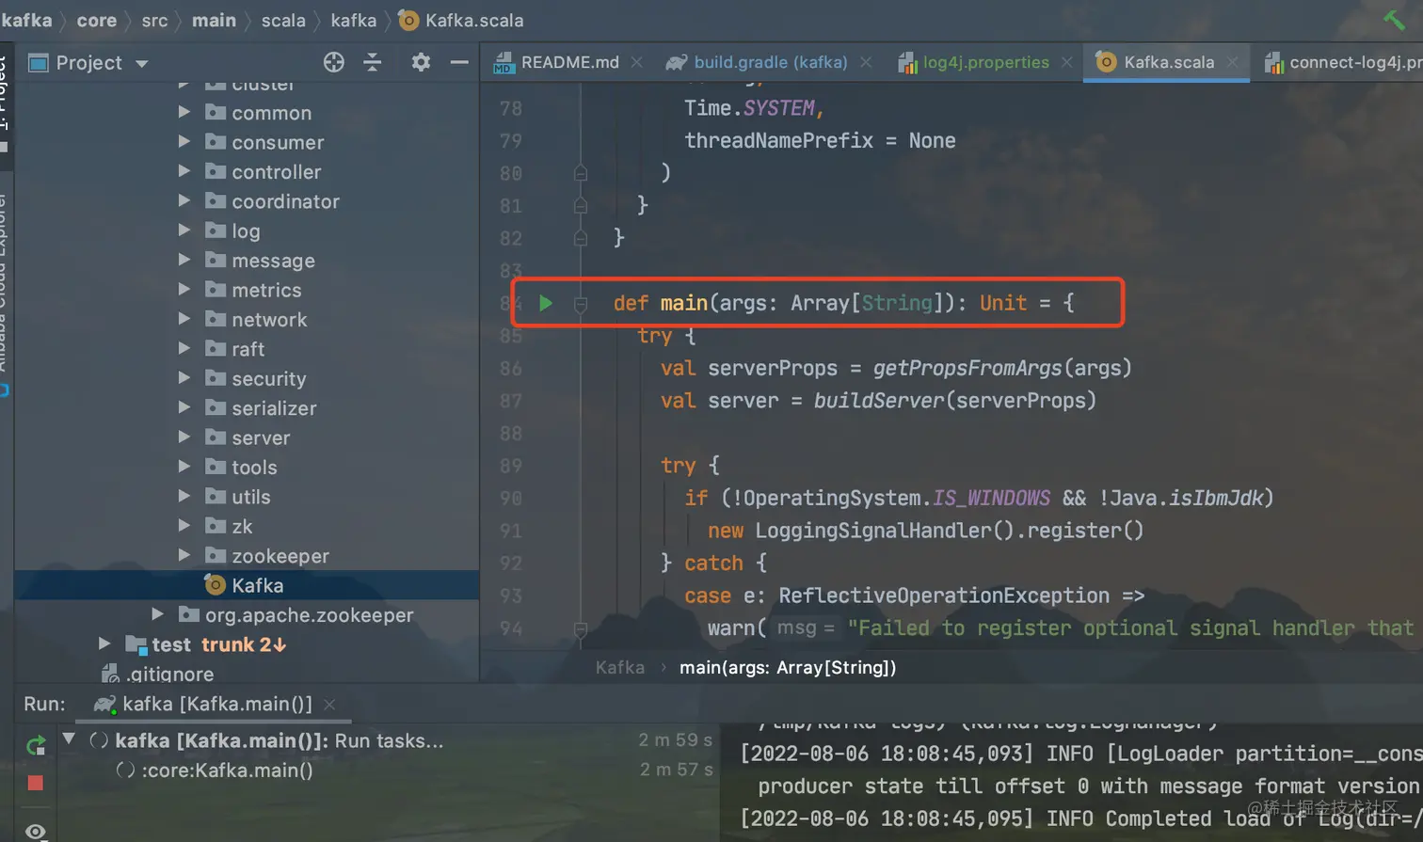
Task: Switch to the build.gradle (kafka) tab
Action: click(x=770, y=62)
